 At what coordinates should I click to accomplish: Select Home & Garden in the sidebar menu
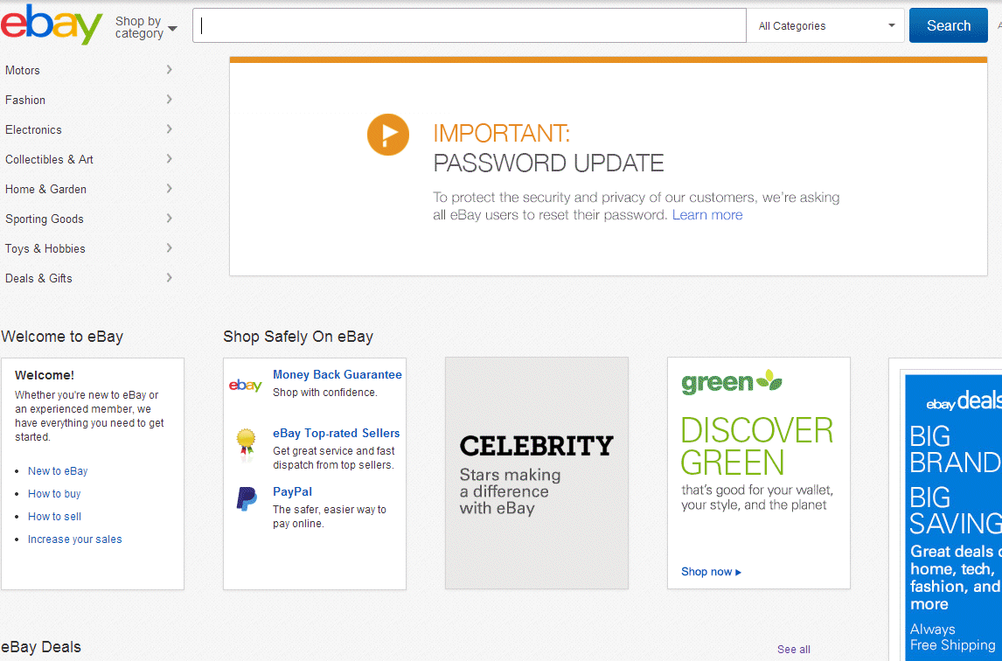(x=45, y=189)
